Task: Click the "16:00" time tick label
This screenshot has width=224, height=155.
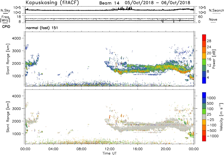Action: [x=137, y=149]
